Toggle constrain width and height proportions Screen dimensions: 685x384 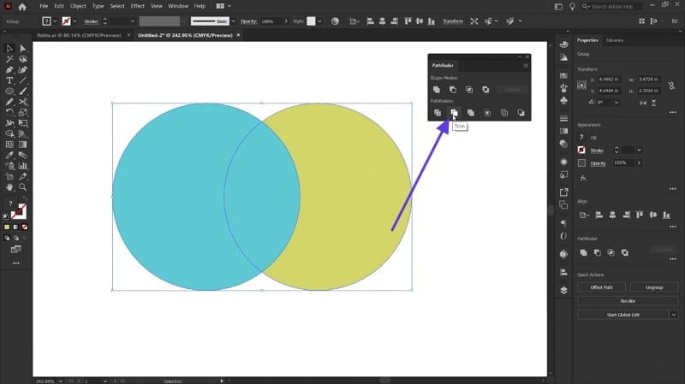coord(672,86)
